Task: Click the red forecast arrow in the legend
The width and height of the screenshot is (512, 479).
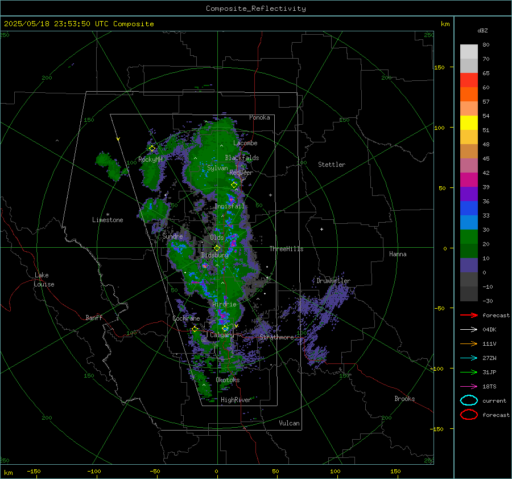Action: click(469, 315)
